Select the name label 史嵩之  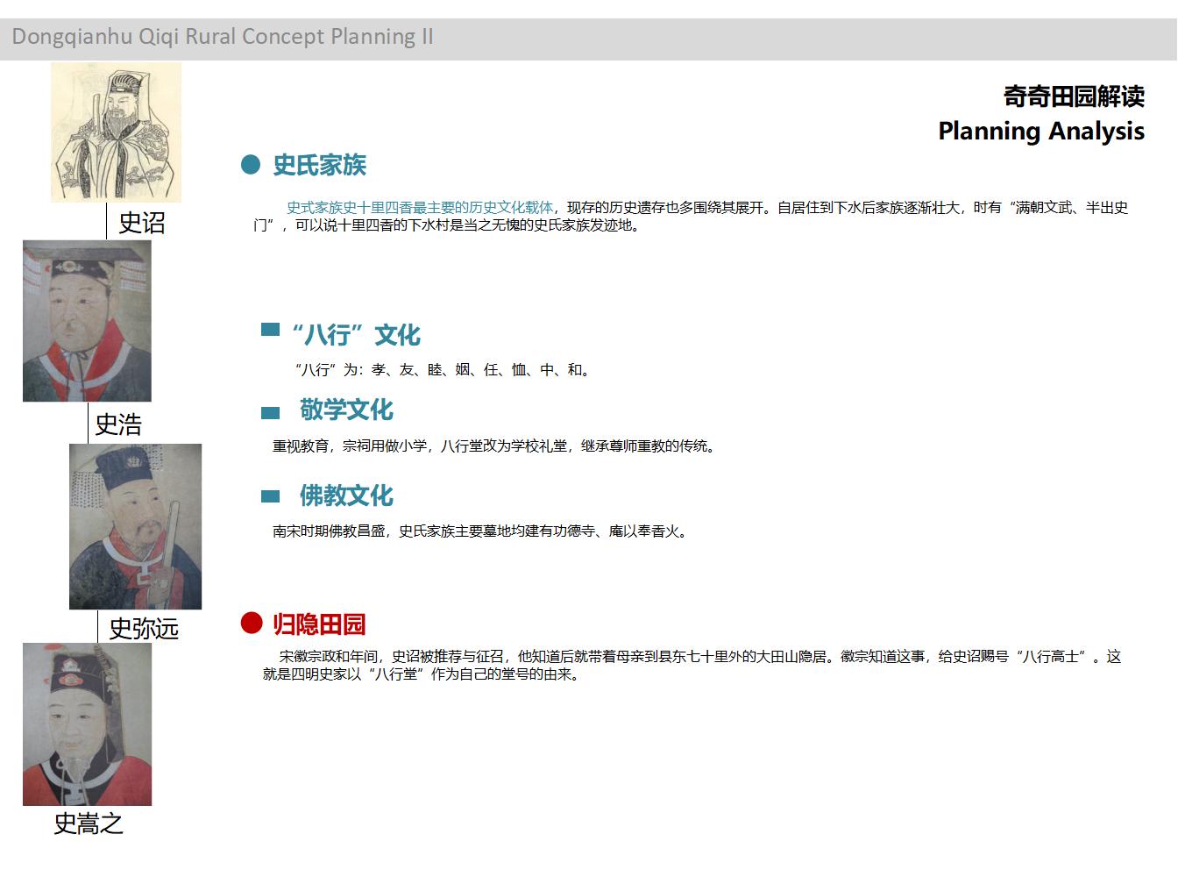pyautogui.click(x=89, y=823)
